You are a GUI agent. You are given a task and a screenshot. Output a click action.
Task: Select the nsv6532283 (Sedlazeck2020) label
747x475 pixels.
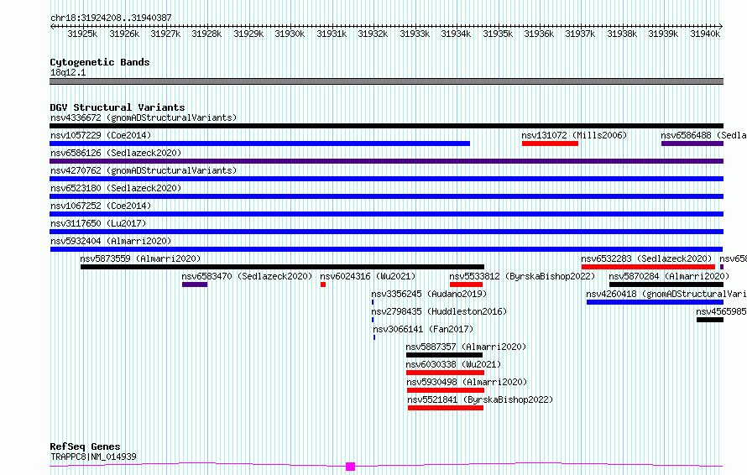click(646, 258)
